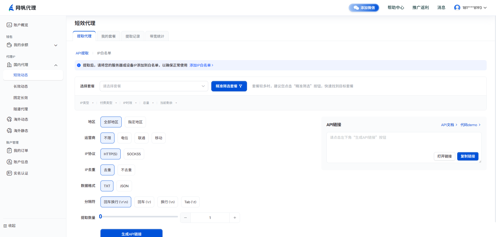Select Tab (\t) separator option
The width and height of the screenshot is (496, 237).
point(190,202)
